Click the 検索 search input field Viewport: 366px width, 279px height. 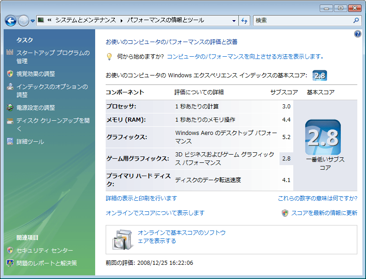tap(302, 21)
